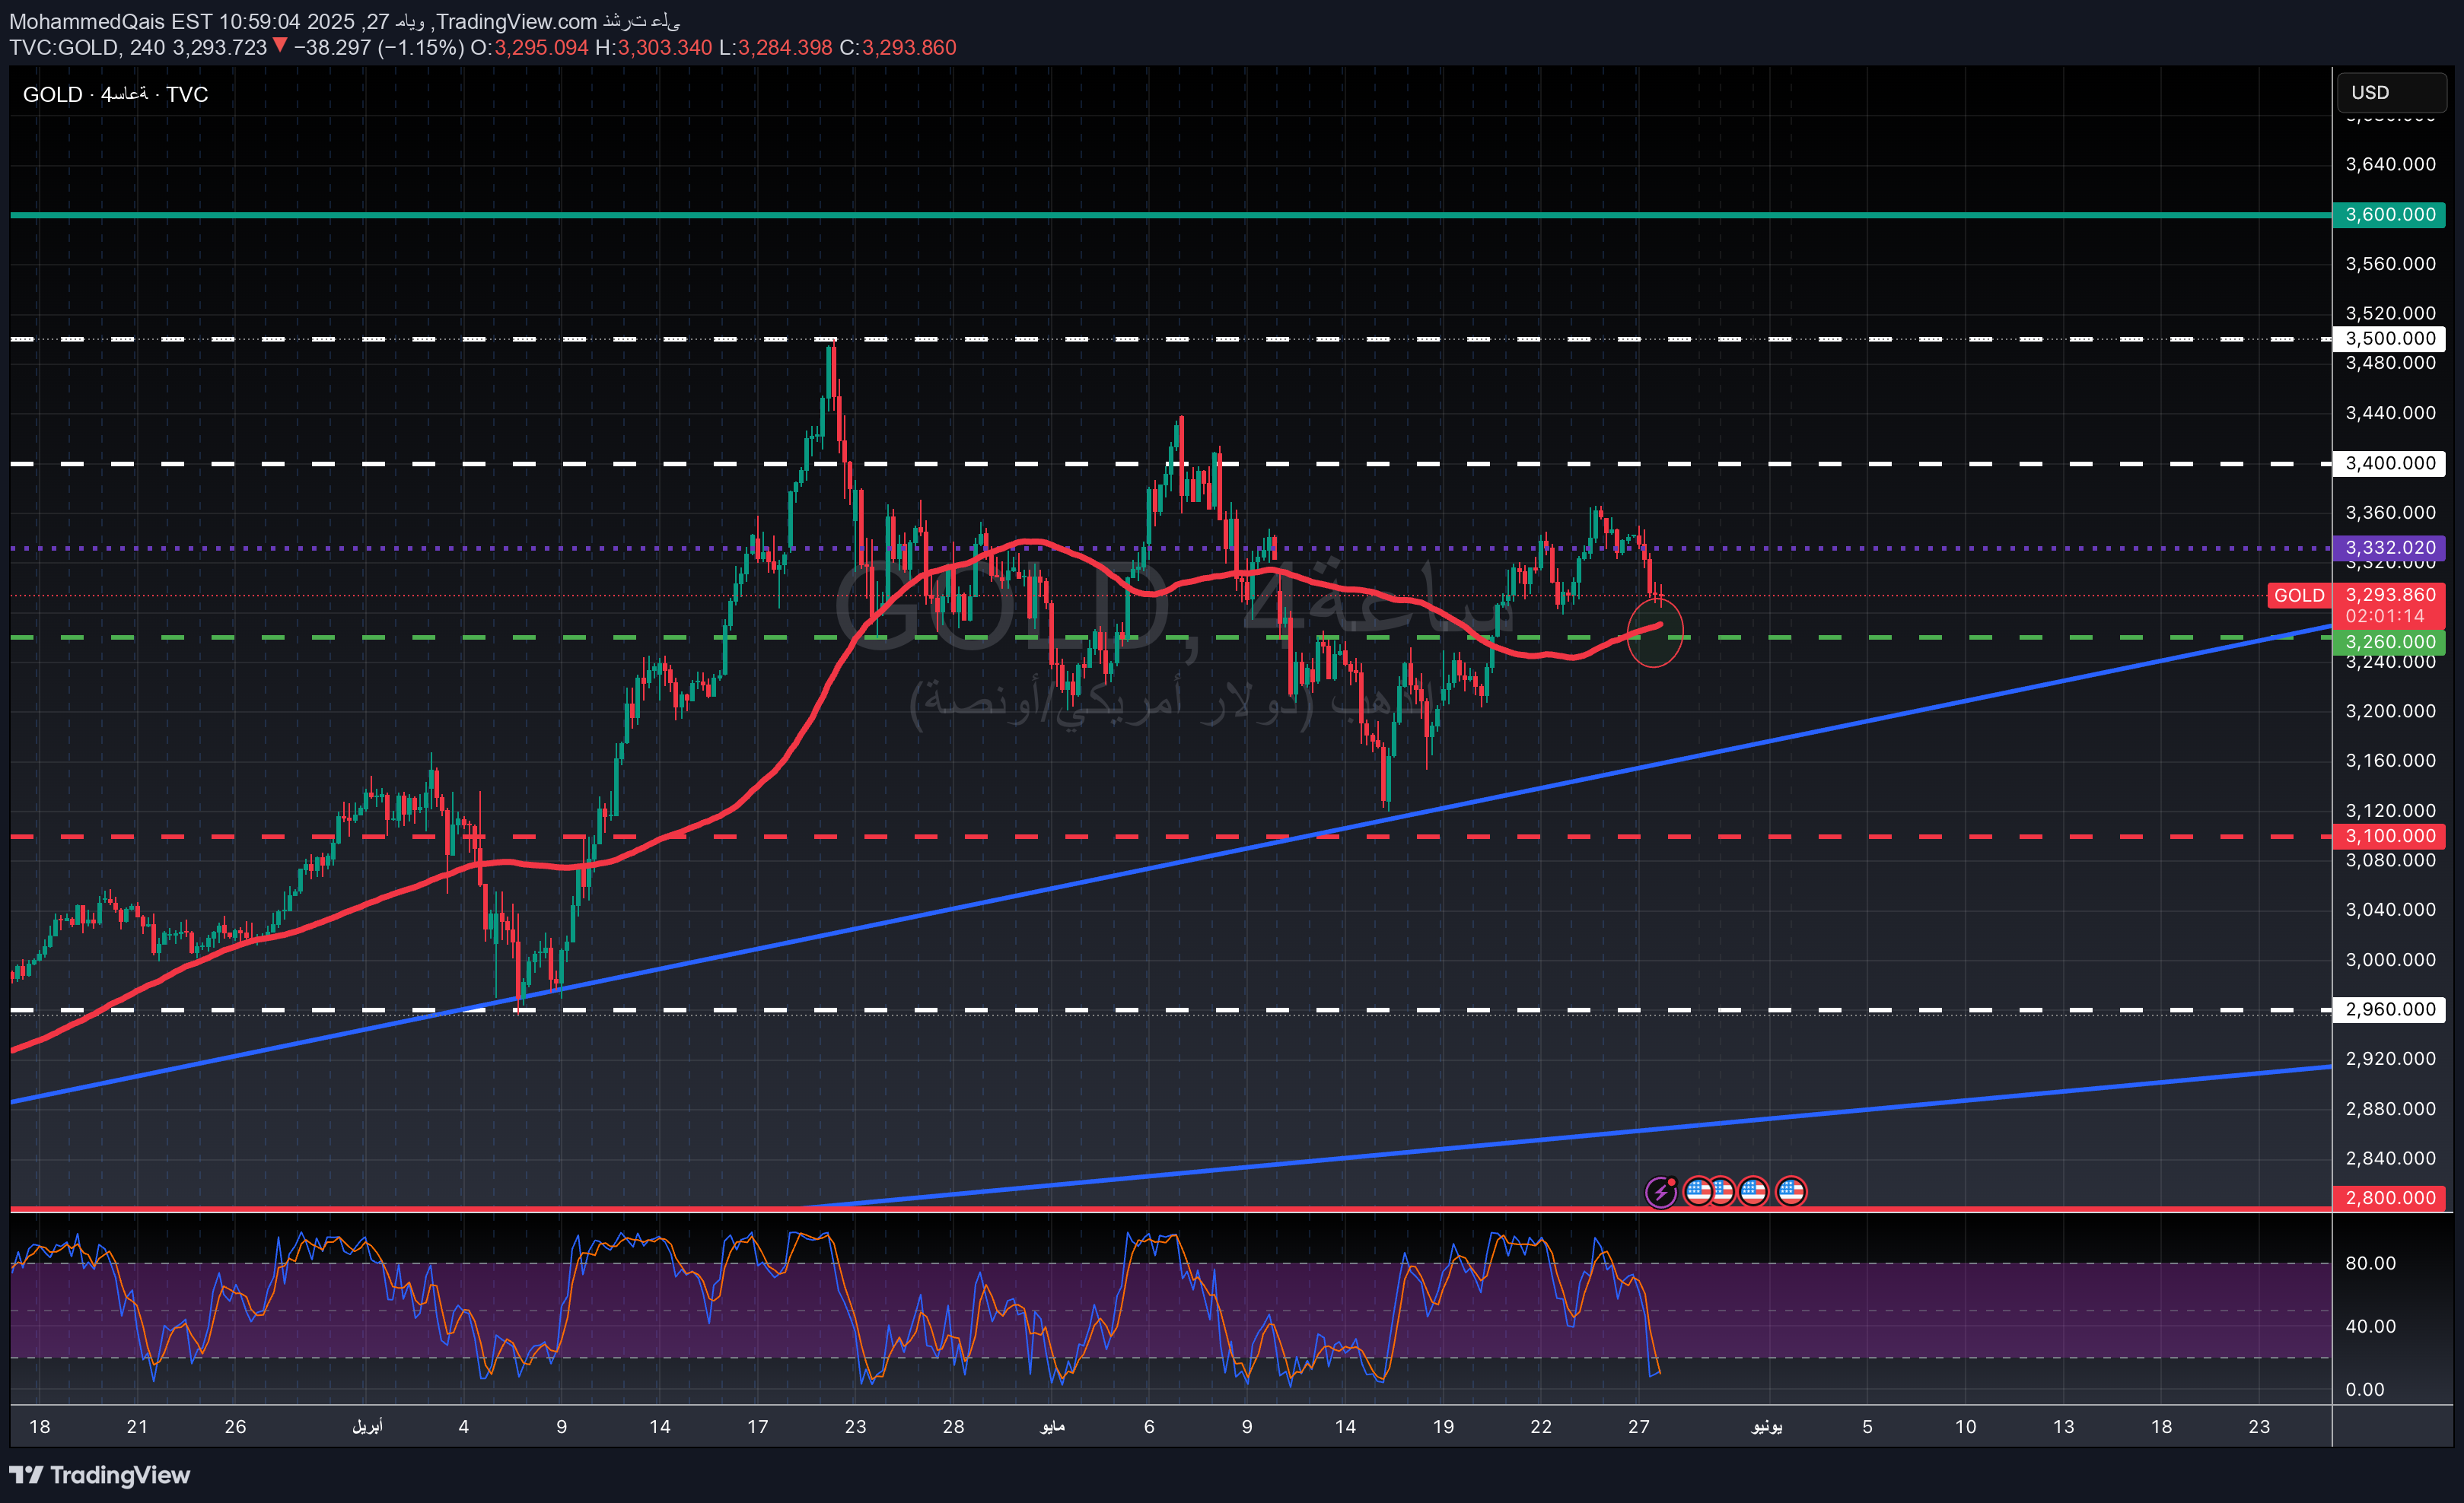Click the 40.00 oscillator scale value
Viewport: 2464px width, 1503px height.
pos(2371,1327)
